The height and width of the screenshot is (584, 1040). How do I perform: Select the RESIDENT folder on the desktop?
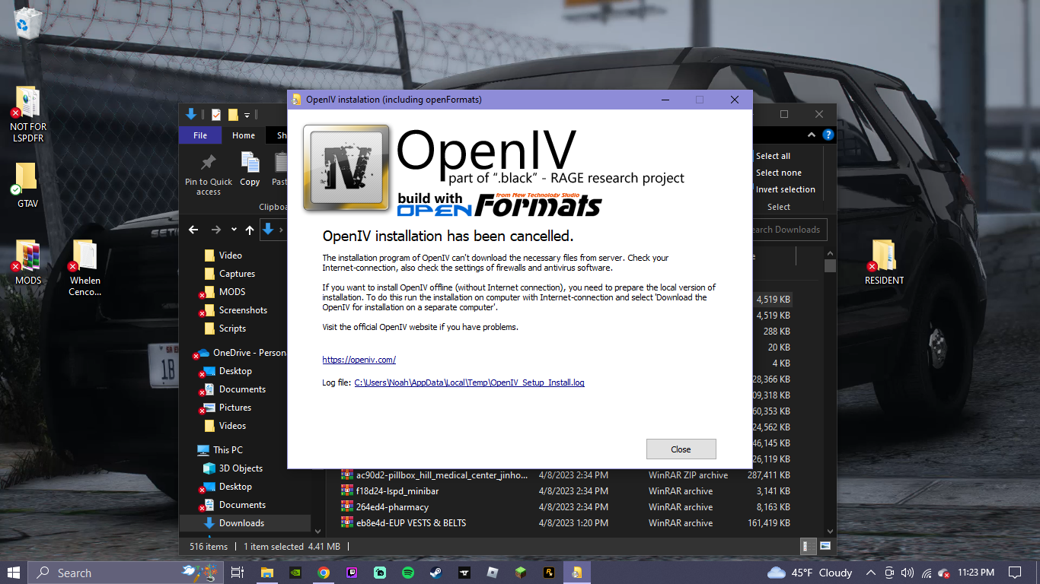(884, 263)
